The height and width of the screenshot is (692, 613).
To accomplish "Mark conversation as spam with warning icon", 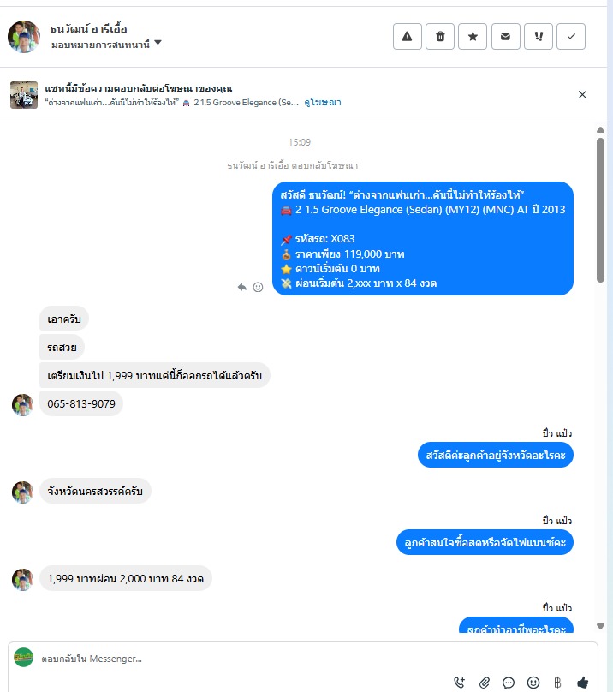I will click(x=407, y=36).
